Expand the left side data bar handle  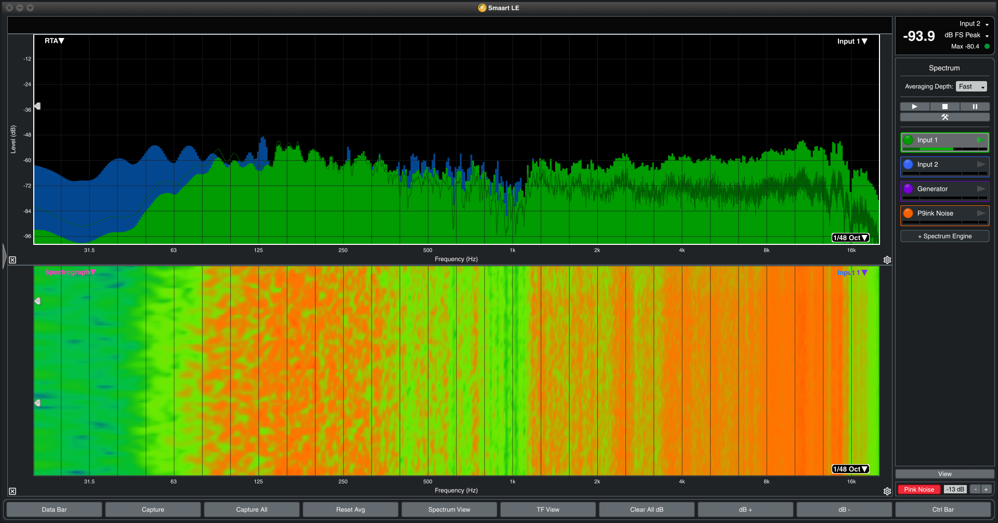click(4, 256)
